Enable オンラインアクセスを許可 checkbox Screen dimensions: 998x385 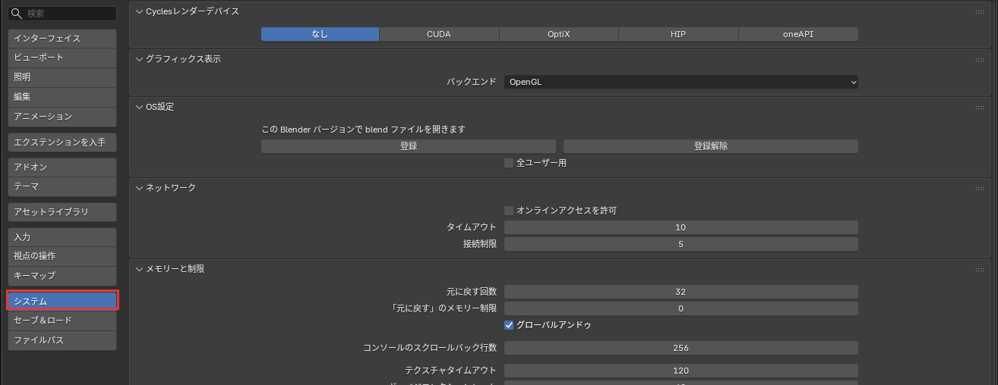tap(509, 211)
